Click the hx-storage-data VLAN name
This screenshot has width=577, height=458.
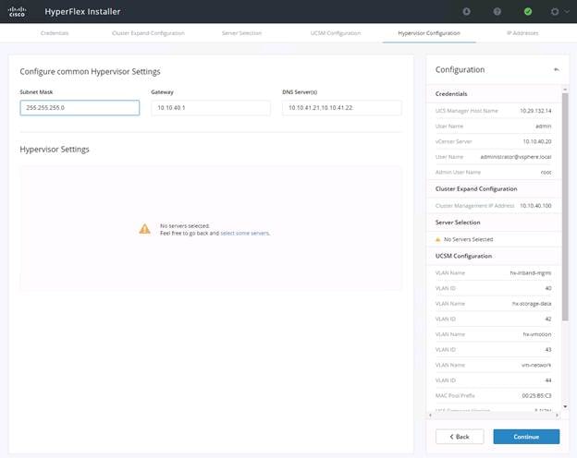pos(532,304)
